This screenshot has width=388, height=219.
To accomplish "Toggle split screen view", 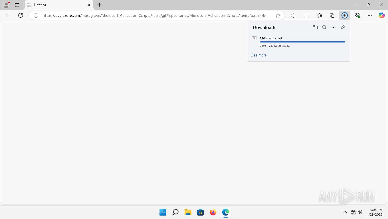I will (x=307, y=15).
